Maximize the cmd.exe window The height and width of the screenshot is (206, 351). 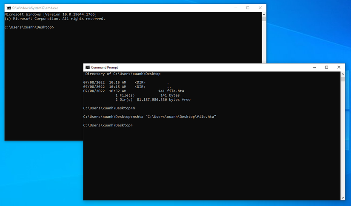point(248,8)
